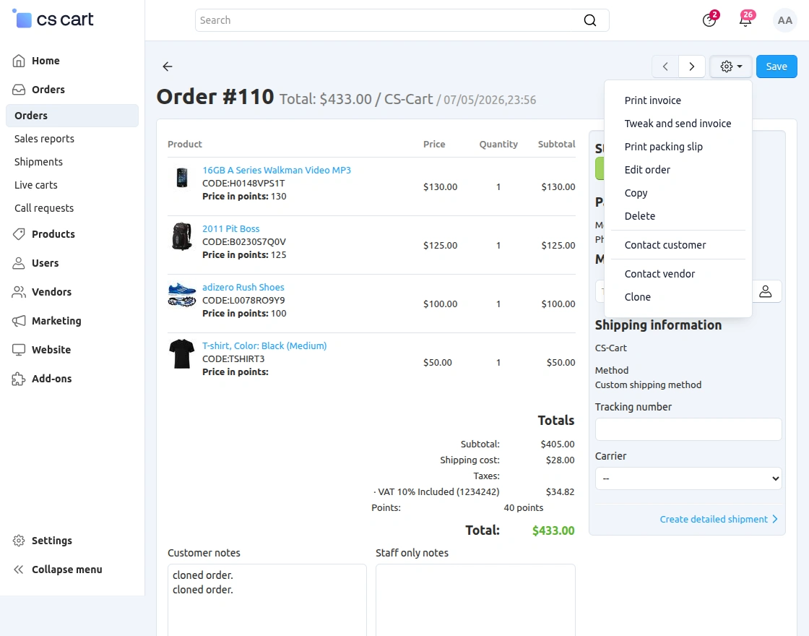Select Contact vendor option
The height and width of the screenshot is (636, 809).
point(659,274)
